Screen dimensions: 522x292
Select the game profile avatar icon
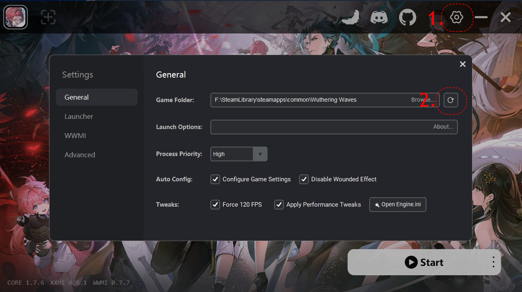point(16,17)
